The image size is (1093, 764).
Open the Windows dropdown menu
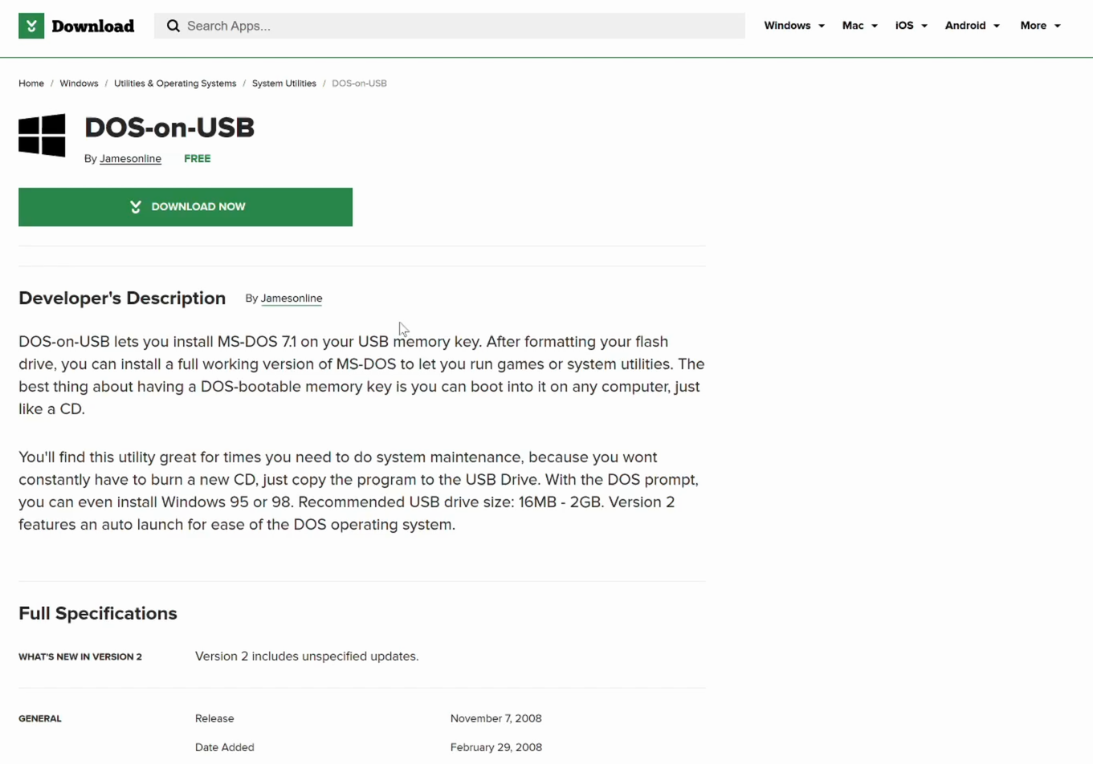pos(793,26)
